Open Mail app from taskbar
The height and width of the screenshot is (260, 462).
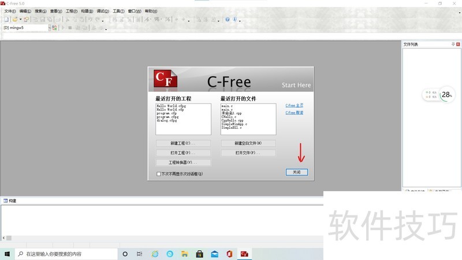(x=215, y=254)
